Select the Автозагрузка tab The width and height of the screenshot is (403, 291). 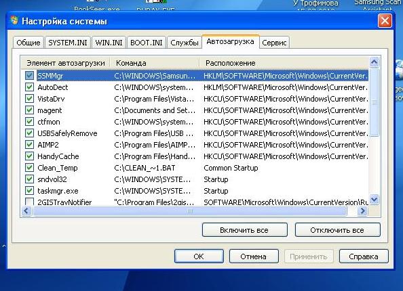(230, 41)
